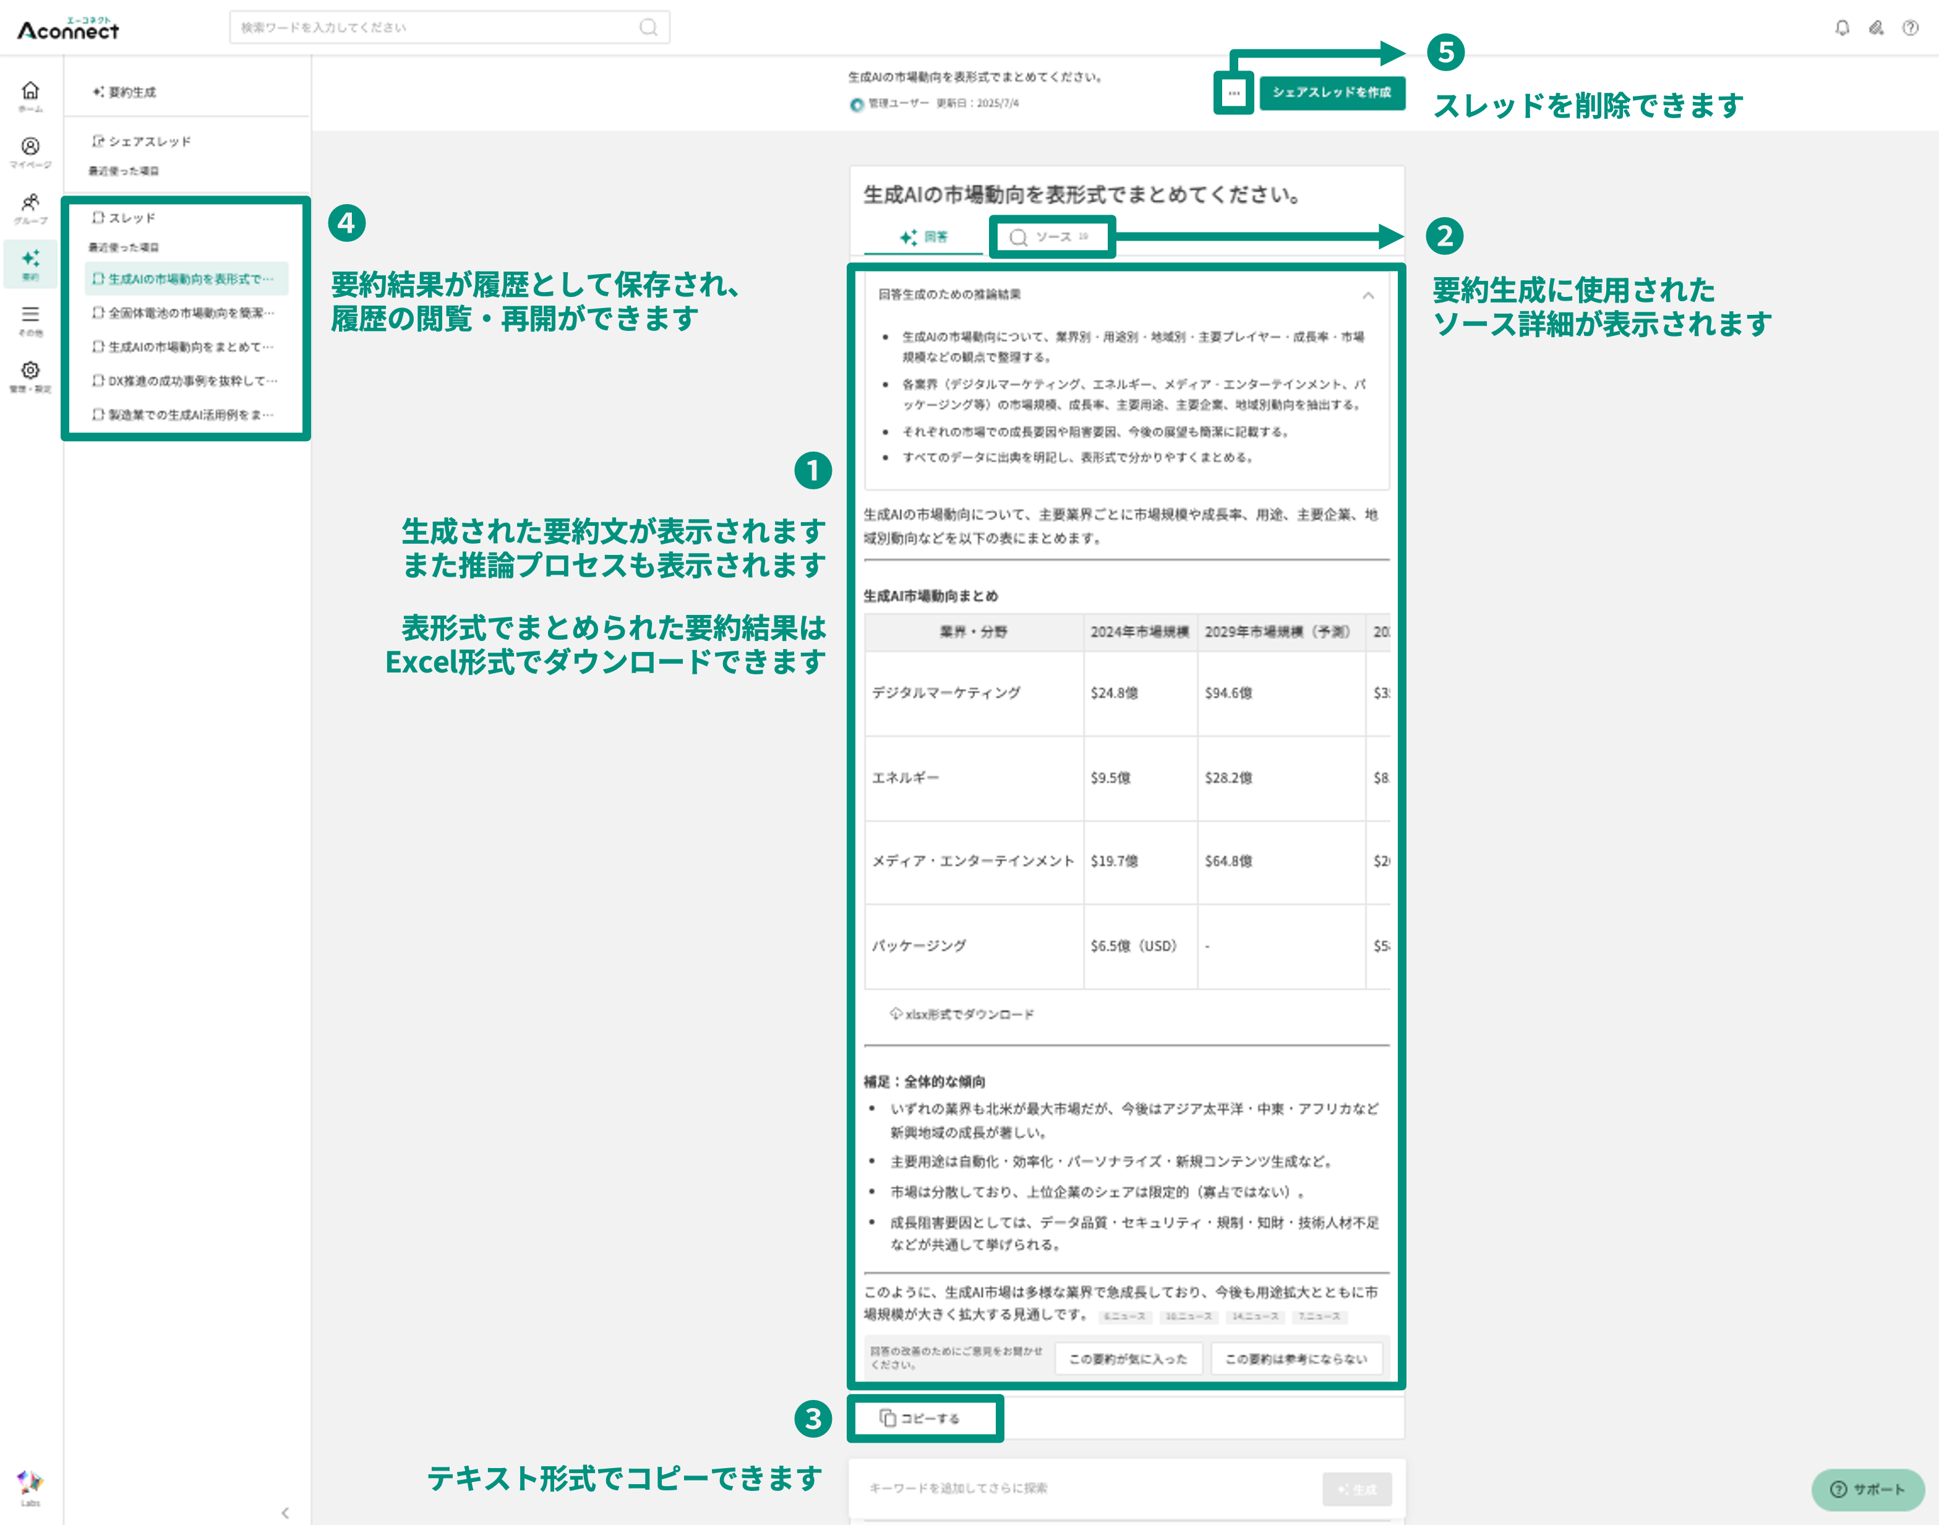Open the thread options ... menu
The image size is (1939, 1525).
click(x=1233, y=93)
